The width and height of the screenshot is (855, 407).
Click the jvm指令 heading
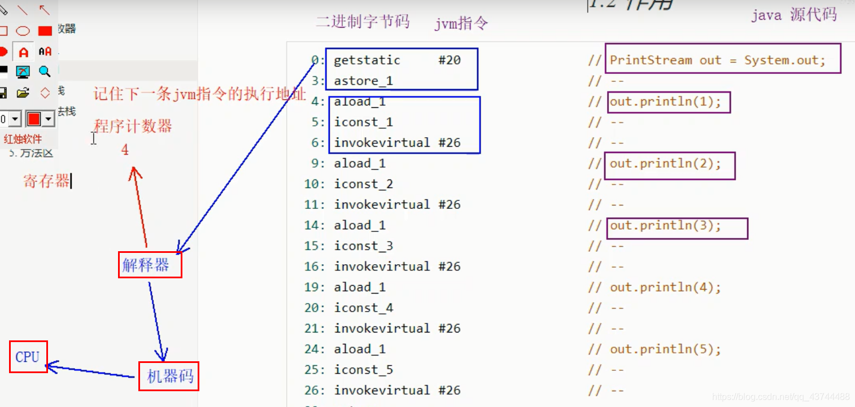pos(461,24)
